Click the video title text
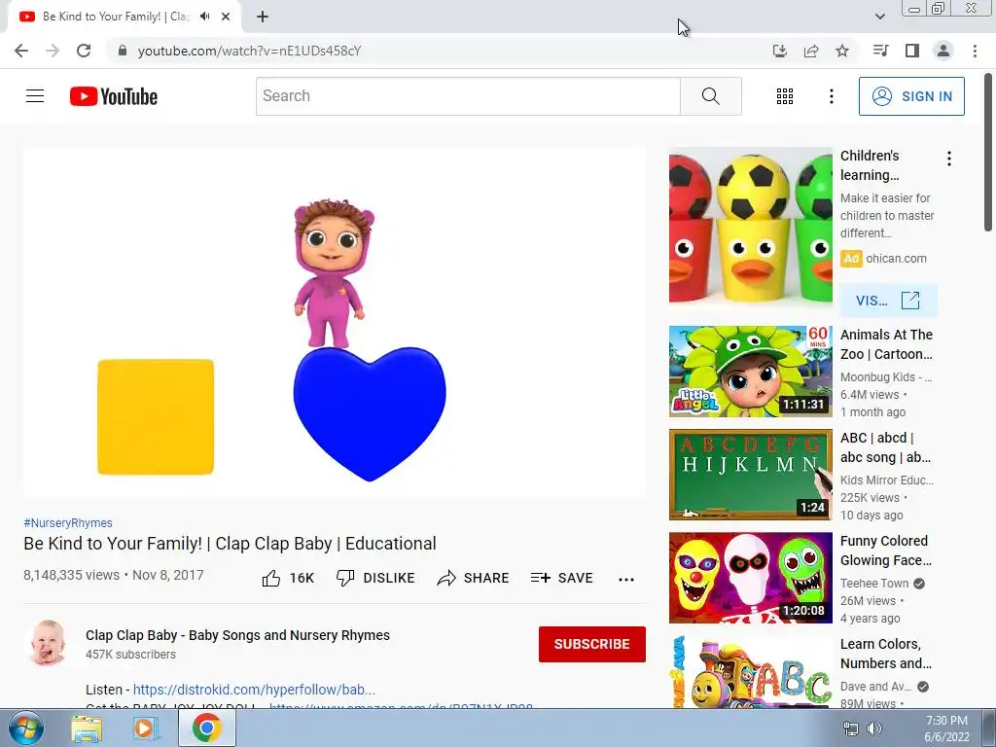 coord(230,544)
